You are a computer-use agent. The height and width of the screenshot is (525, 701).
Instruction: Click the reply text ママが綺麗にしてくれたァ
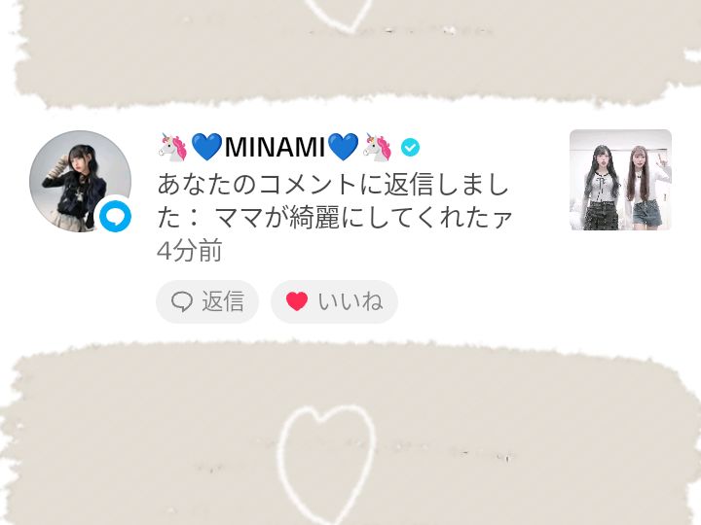click(x=363, y=219)
